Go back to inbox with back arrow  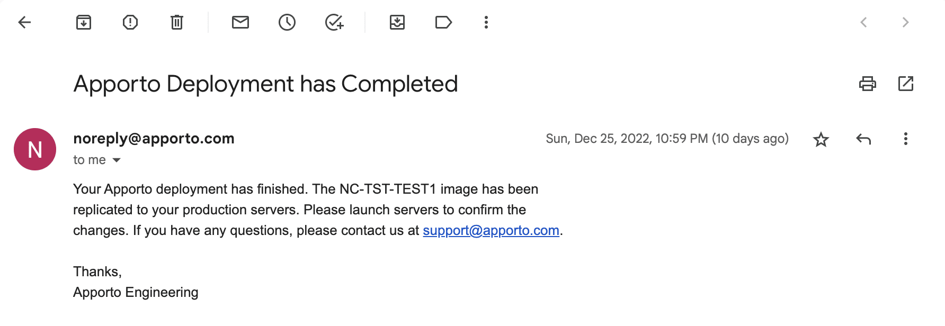(25, 22)
